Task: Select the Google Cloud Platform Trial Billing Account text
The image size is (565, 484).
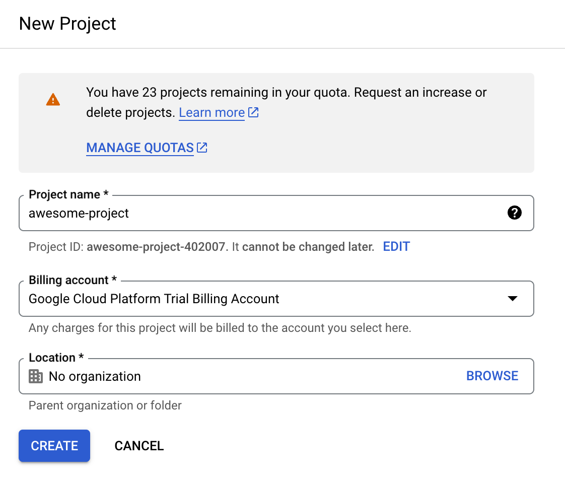Action: pos(154,299)
